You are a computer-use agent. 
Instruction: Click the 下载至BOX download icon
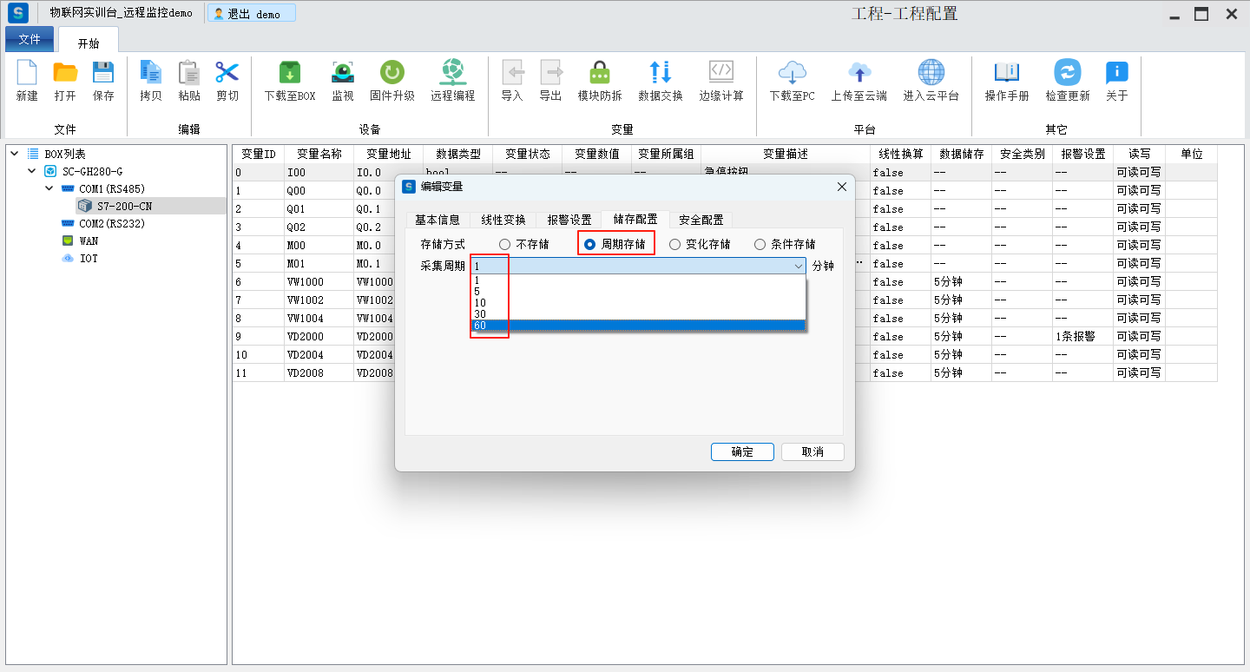(289, 73)
